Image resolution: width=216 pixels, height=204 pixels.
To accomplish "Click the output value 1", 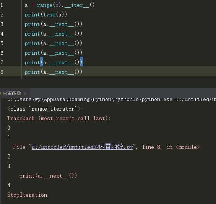I will 9,137.
